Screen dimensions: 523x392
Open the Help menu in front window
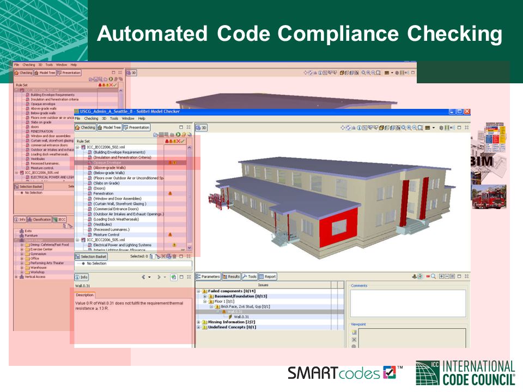[142, 118]
